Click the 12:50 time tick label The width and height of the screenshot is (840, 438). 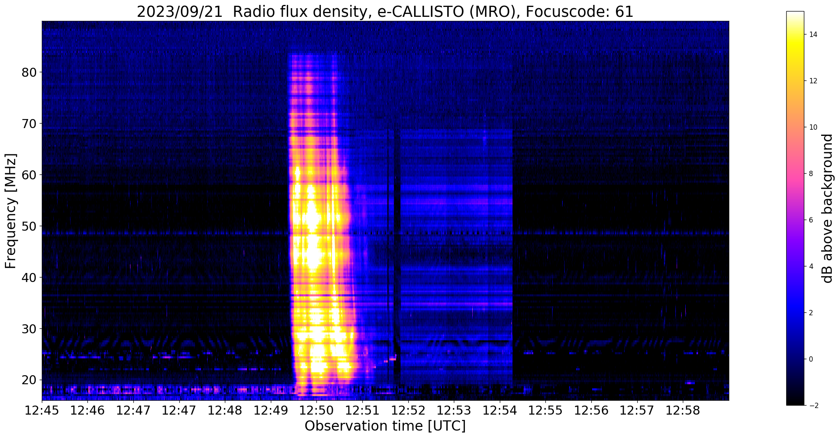(x=317, y=411)
